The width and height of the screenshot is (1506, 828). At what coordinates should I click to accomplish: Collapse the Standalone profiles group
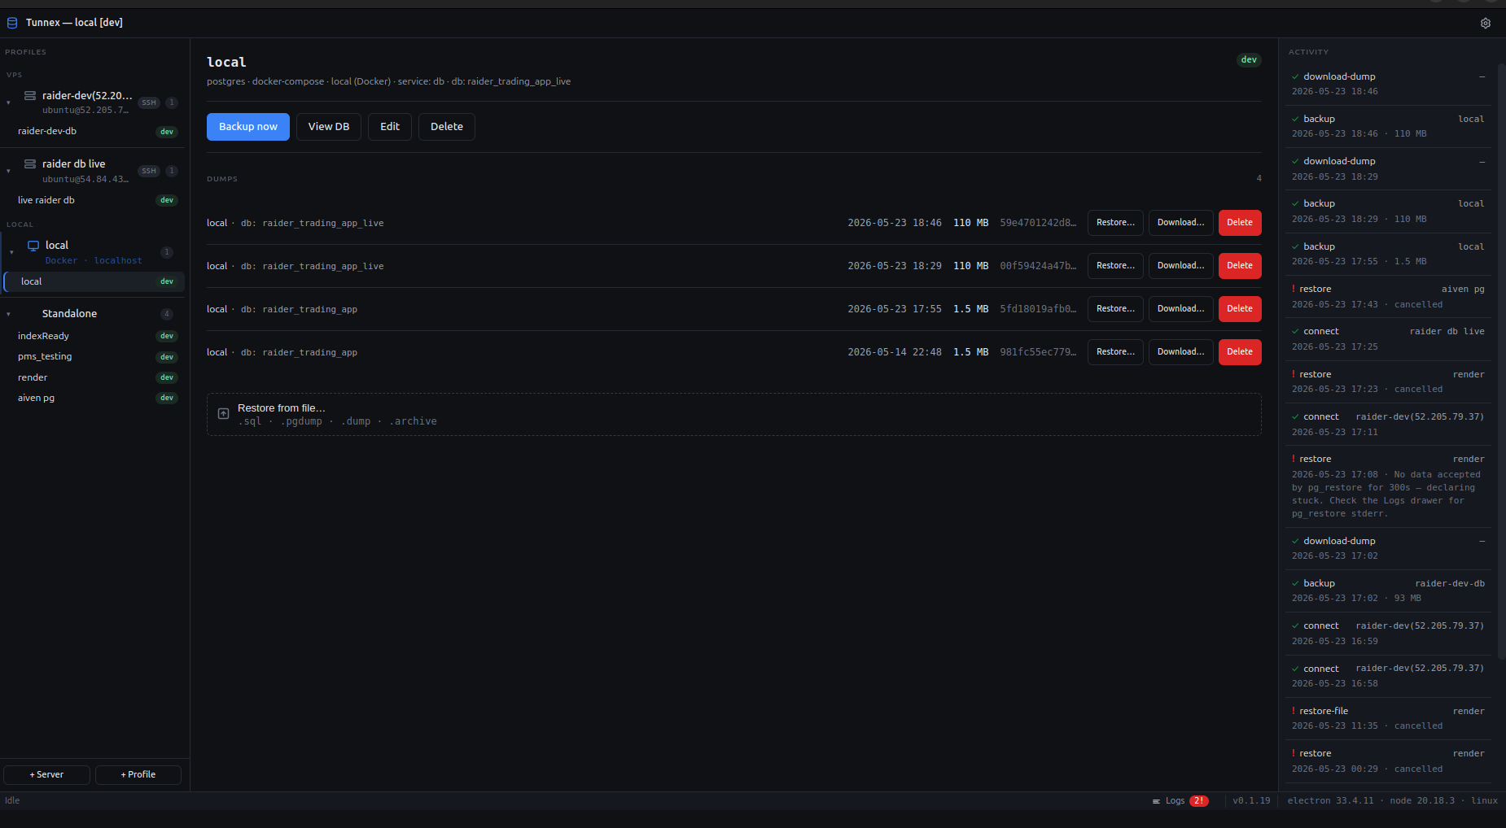(x=9, y=314)
